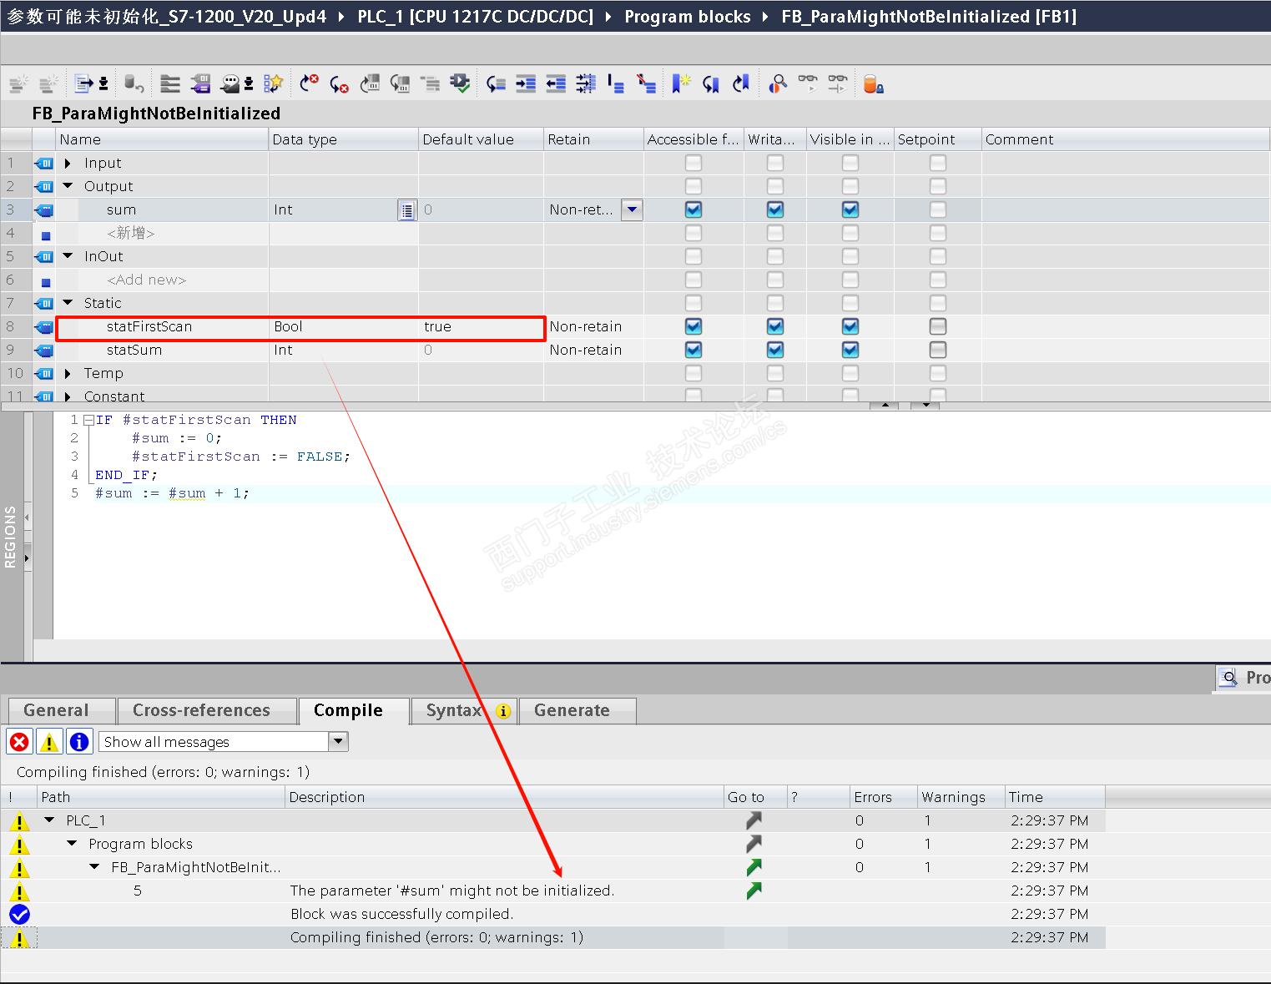Image resolution: width=1271 pixels, height=984 pixels.
Task: Select the Compile tab
Action: [x=354, y=710]
